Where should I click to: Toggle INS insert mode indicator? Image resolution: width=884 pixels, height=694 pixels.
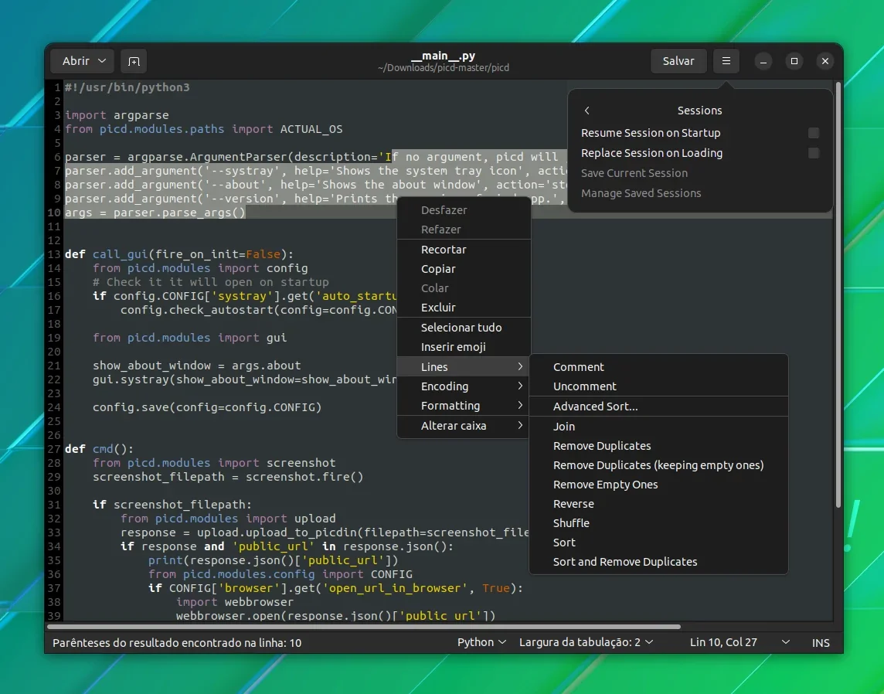(821, 643)
